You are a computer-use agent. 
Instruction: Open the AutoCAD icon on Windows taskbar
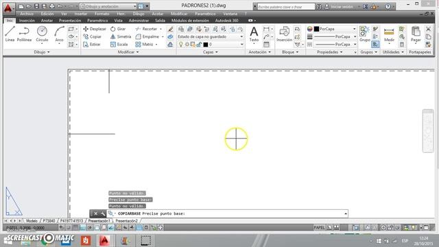click(104, 241)
